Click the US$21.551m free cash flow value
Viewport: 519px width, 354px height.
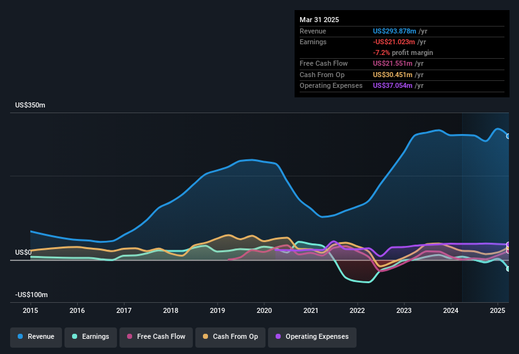393,63
